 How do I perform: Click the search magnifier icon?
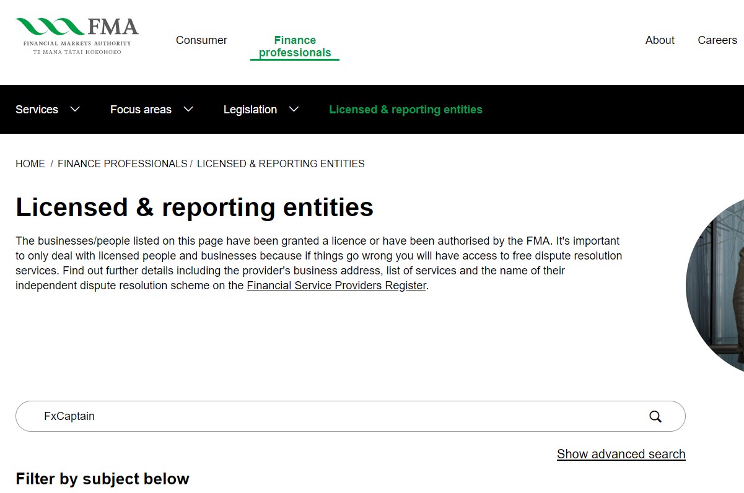[655, 416]
